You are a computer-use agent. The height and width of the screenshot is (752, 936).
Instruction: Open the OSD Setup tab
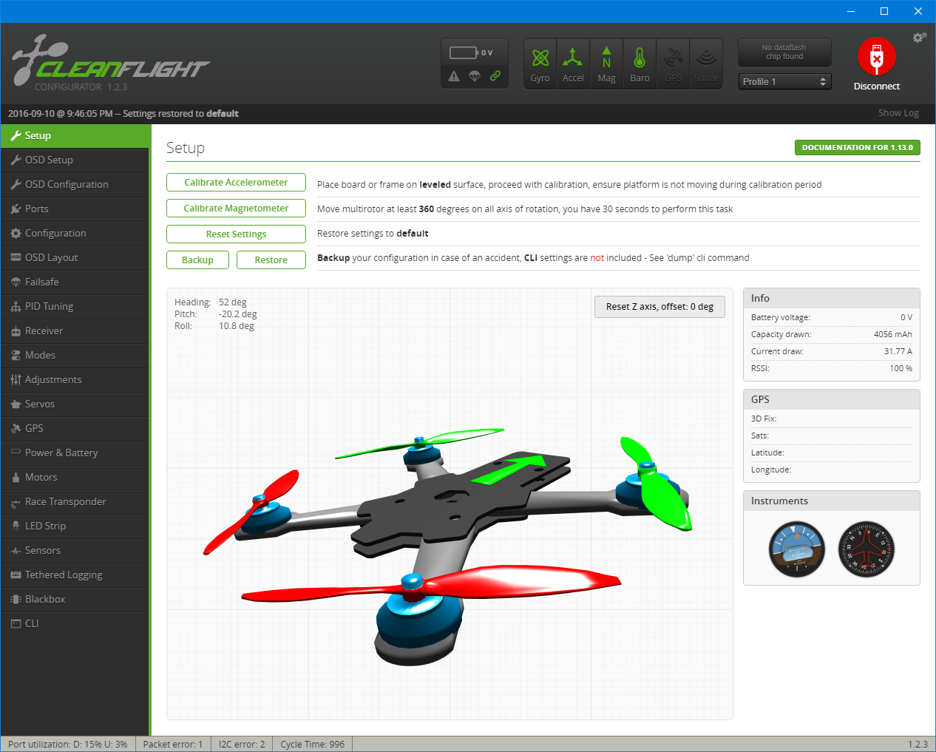[x=75, y=160]
